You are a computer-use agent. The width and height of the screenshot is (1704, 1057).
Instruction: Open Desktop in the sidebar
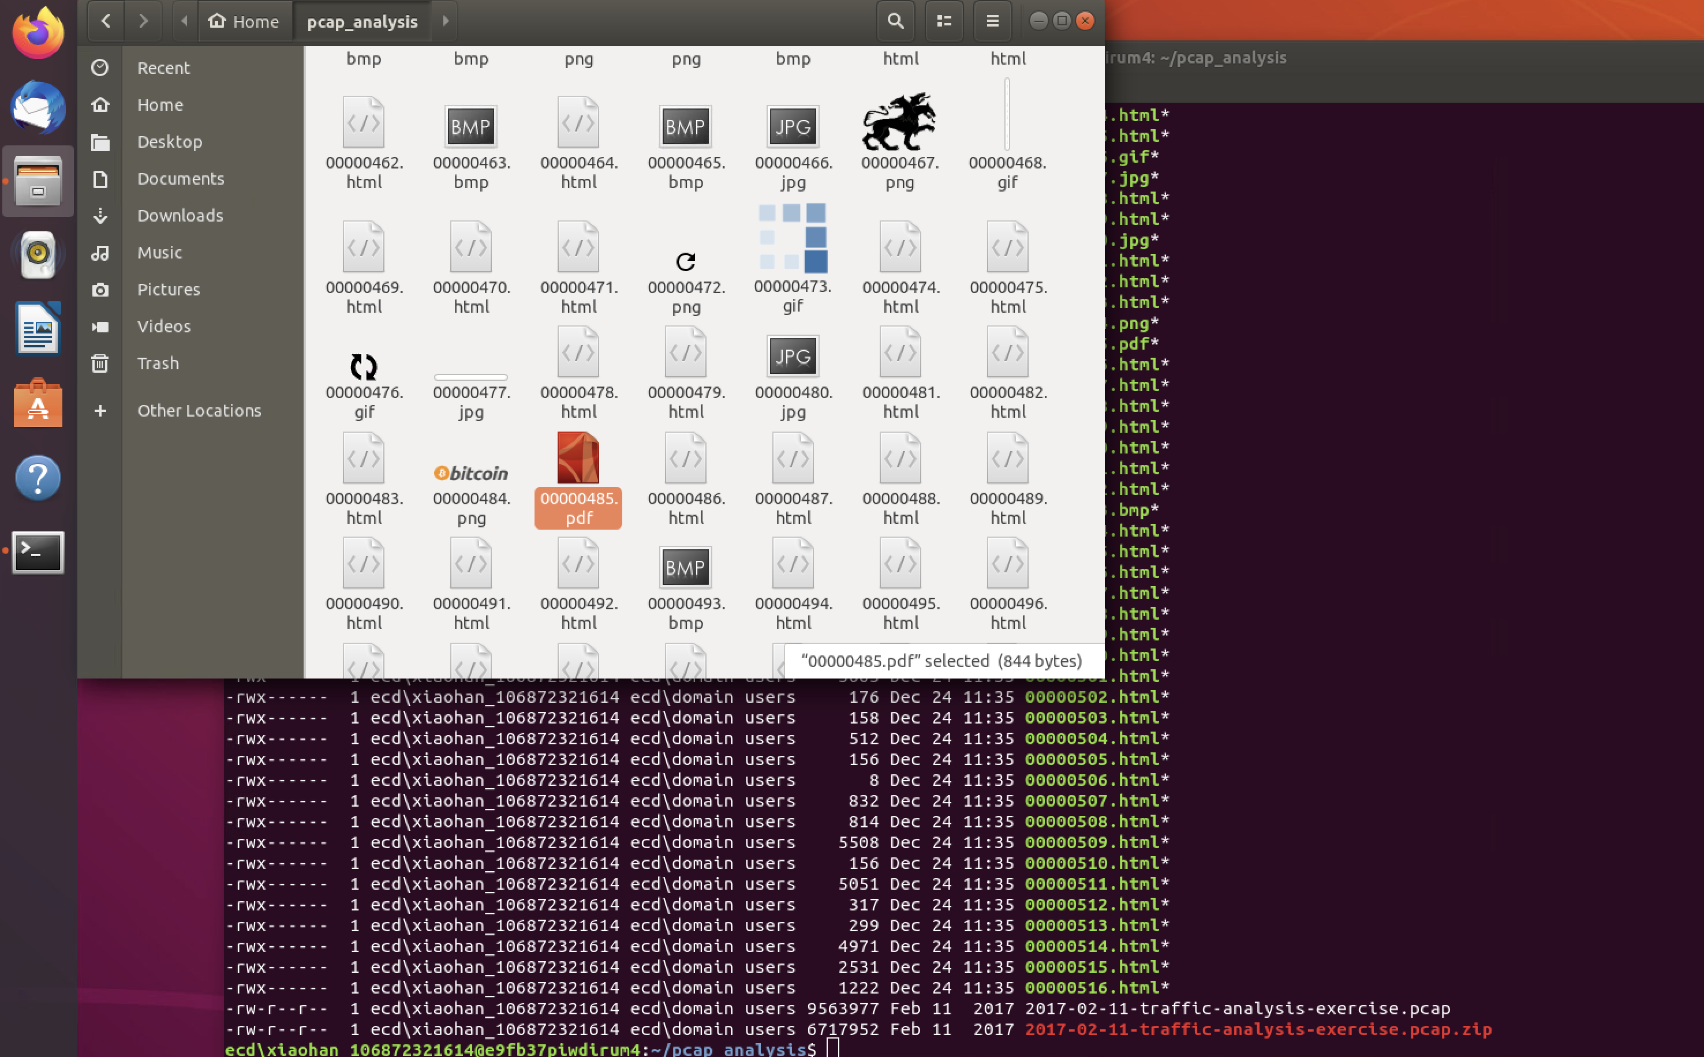(x=190, y=142)
